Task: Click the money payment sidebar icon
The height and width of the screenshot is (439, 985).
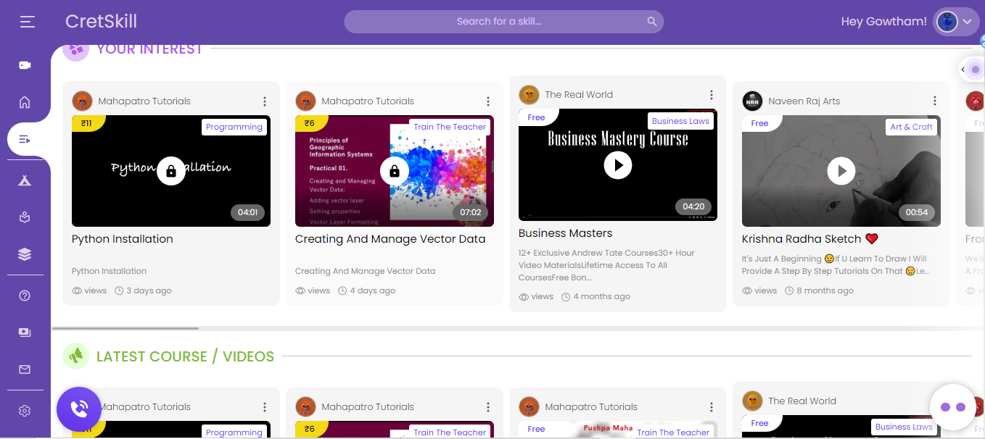Action: 25,333
